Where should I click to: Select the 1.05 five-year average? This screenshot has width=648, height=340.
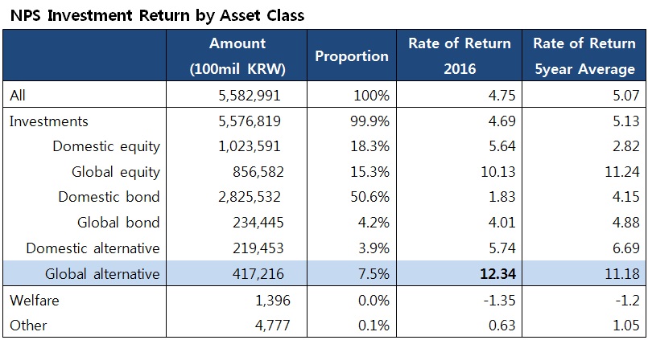(x=625, y=326)
